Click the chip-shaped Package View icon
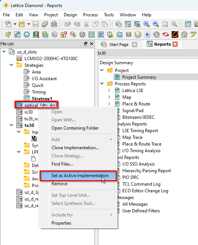The height and width of the screenshot is (245, 198). pyautogui.click(x=27, y=35)
